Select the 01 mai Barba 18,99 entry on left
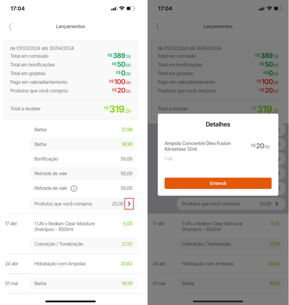Viewport: 289px width, 305px height. click(83, 284)
